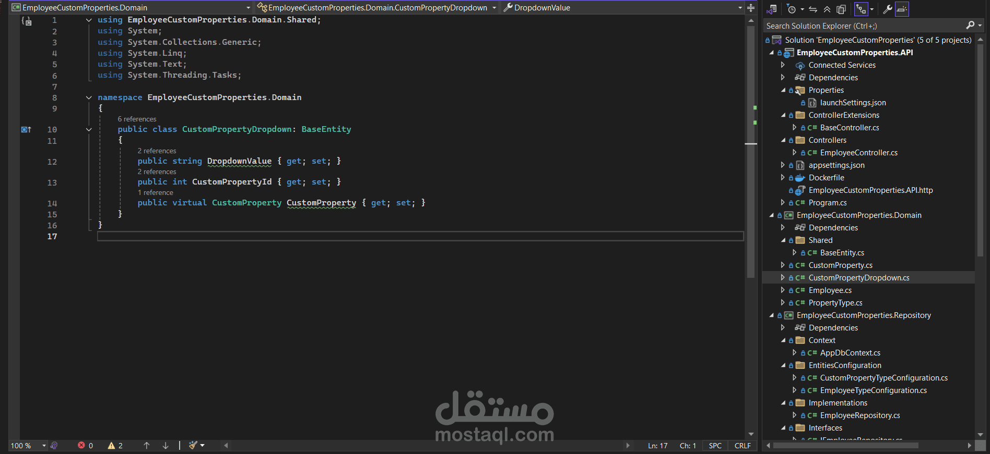This screenshot has width=990, height=454.
Task: Click the code health indicator icon in status strip
Action: (x=54, y=445)
